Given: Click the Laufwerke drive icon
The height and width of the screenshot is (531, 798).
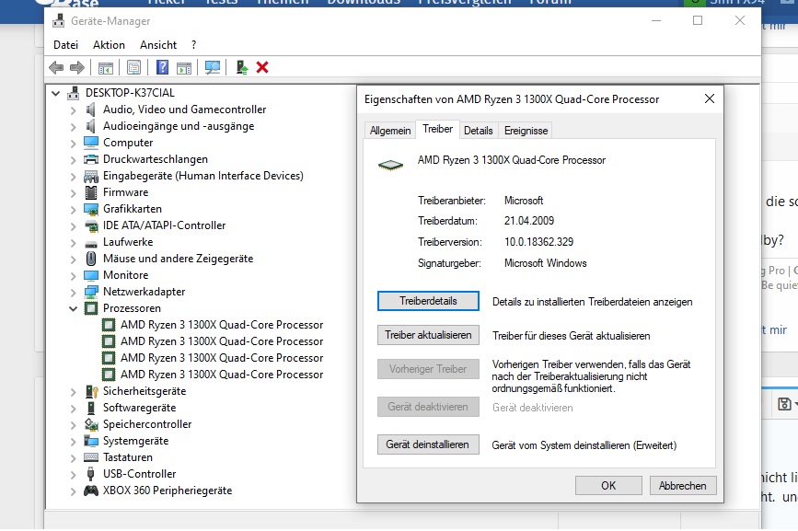Looking at the screenshot, I should tap(91, 244).
